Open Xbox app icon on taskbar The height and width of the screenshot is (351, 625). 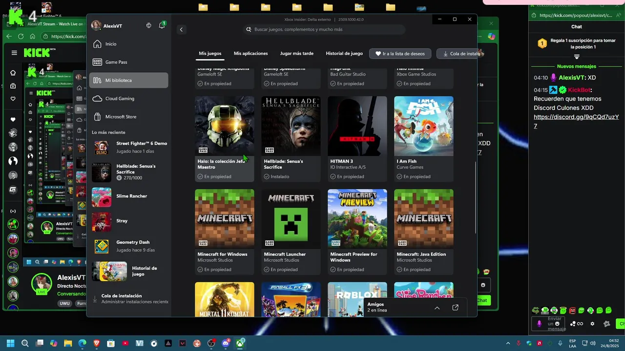[x=240, y=343]
